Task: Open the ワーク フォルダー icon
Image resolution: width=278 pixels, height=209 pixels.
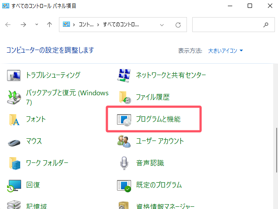Action: 15,163
